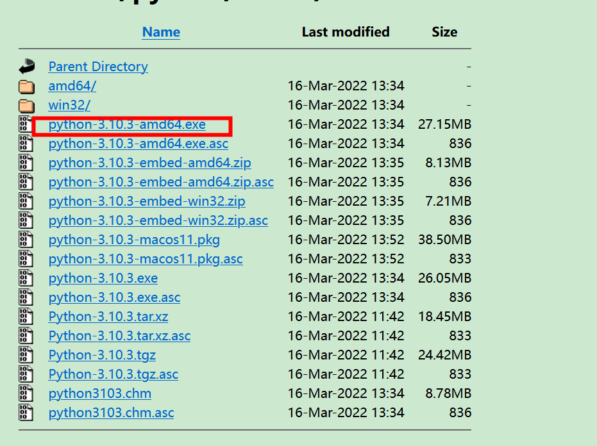
Task: Click the 7.21MB size value
Action: tap(448, 201)
